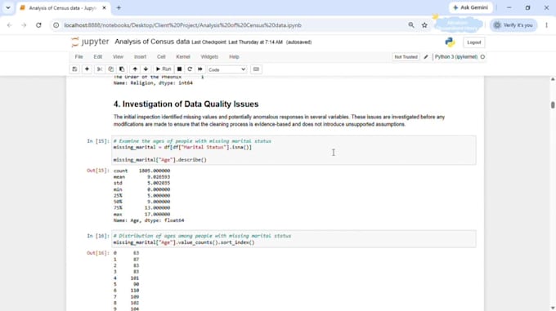Open a new browser tab with plus
The image size is (556, 311).
tap(119, 8)
